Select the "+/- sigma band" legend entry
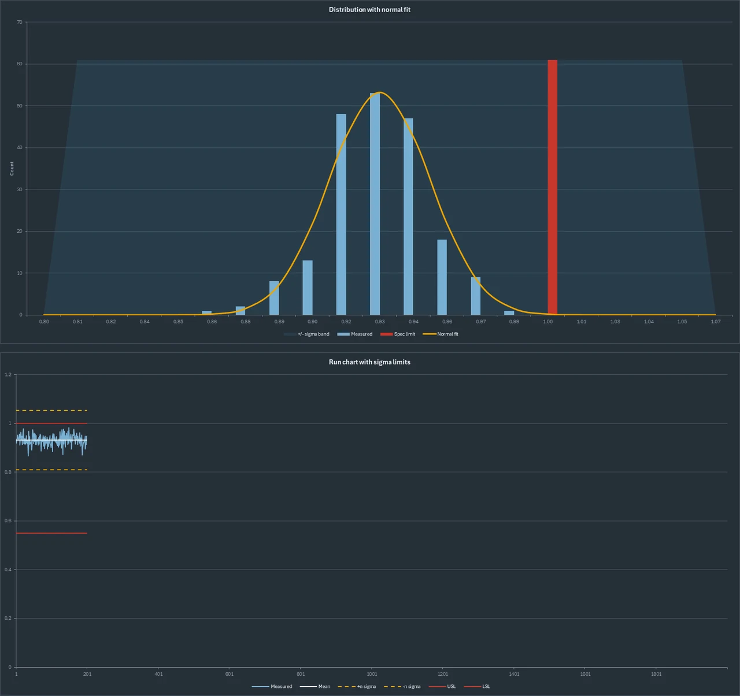 pyautogui.click(x=307, y=334)
